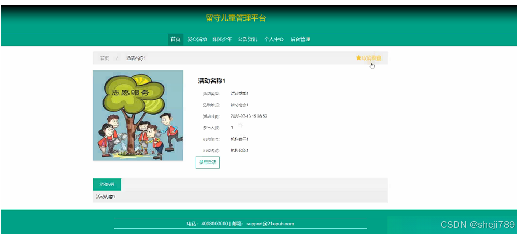Click the yellow star favorite icon
The image size is (517, 234).
click(358, 58)
